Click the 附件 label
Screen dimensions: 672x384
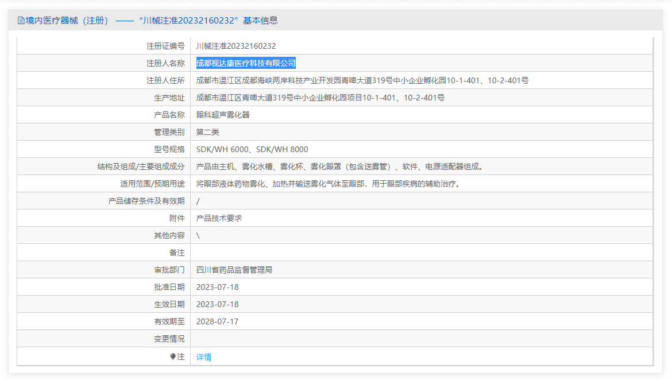(177, 218)
